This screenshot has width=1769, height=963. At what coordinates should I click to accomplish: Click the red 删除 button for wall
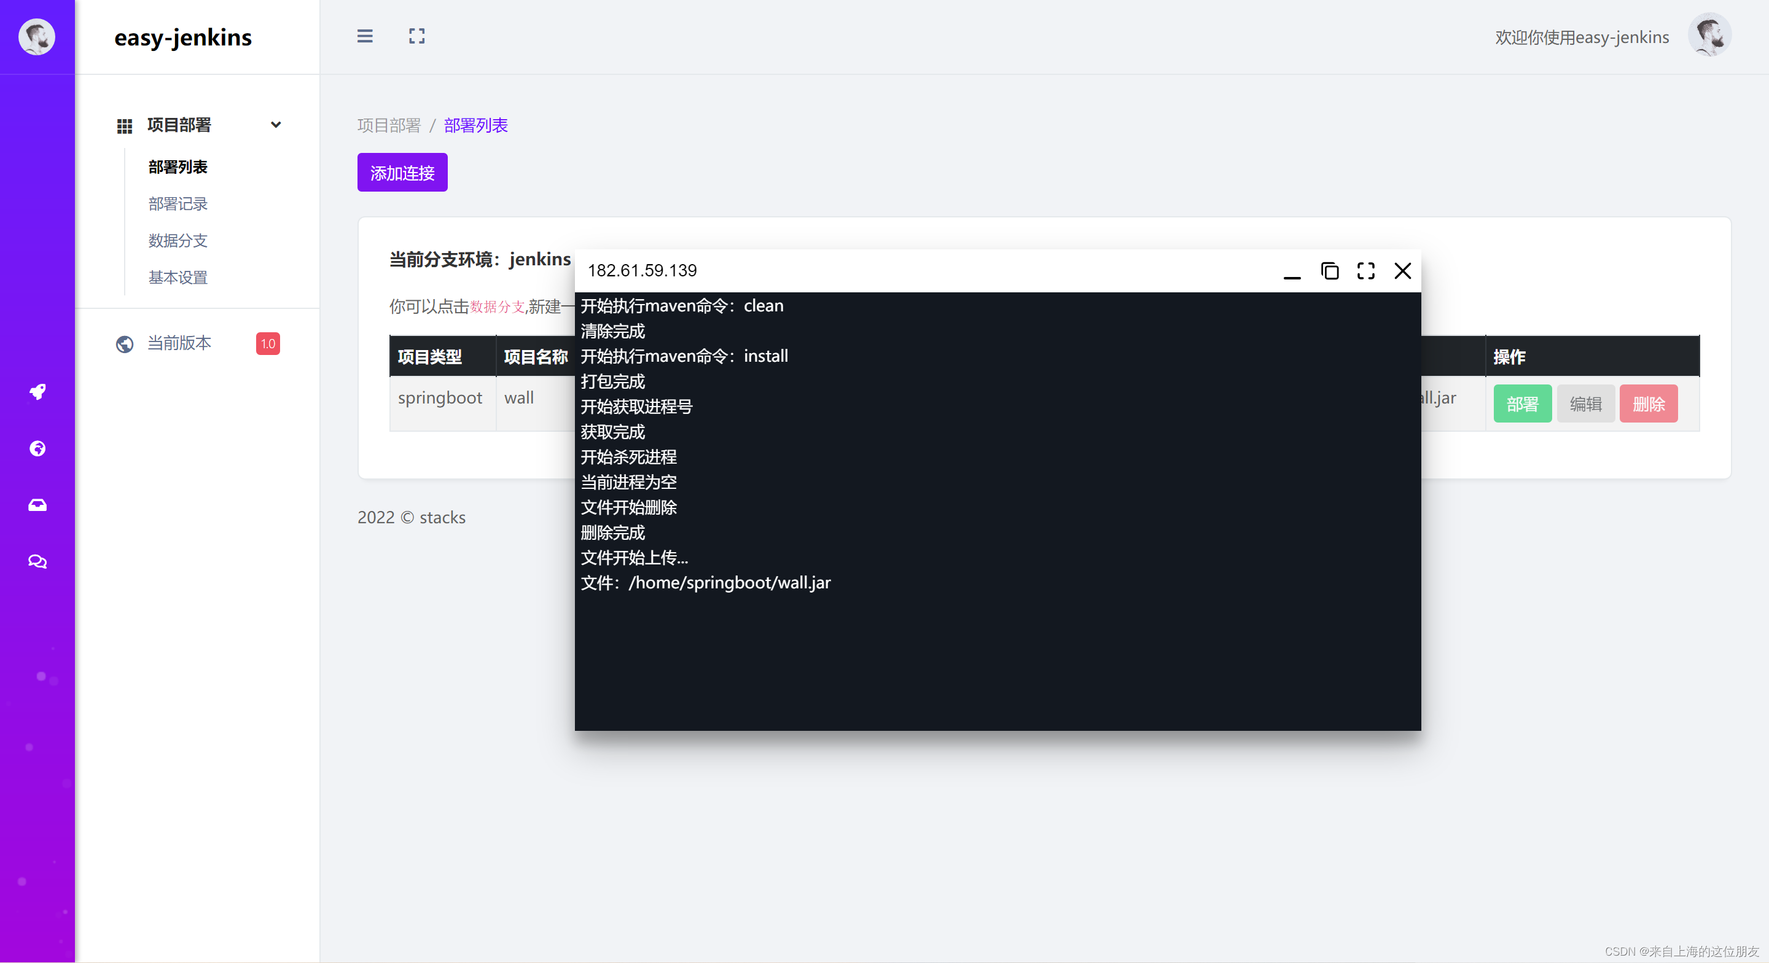pyautogui.click(x=1648, y=404)
